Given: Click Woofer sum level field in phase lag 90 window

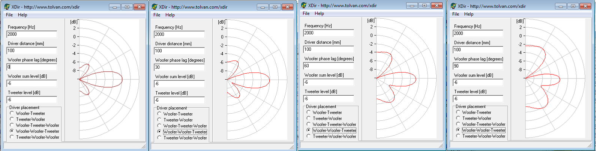Looking at the screenshot, I should click(478, 83).
